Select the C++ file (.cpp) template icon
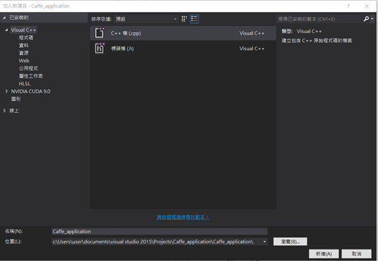378x261 pixels. (100, 33)
